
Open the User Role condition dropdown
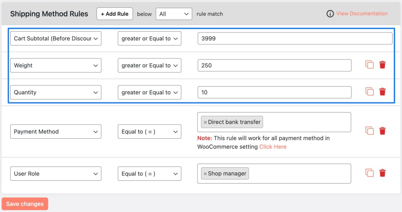[56, 174]
